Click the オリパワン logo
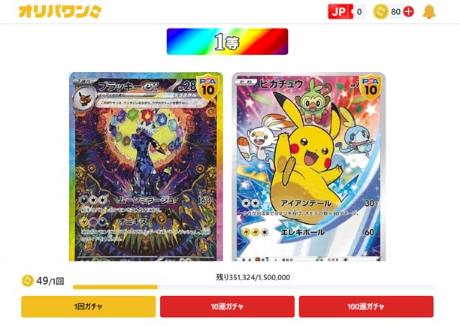This screenshot has width=460, height=326. pos(60,12)
